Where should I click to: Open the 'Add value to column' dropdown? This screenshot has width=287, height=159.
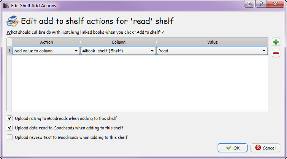pos(46,51)
